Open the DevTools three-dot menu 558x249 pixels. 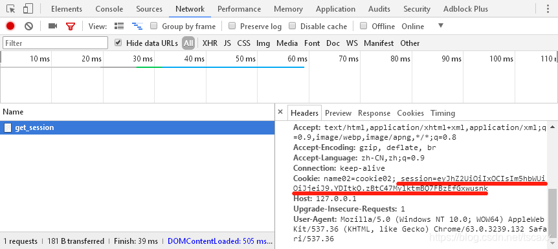tap(548, 9)
